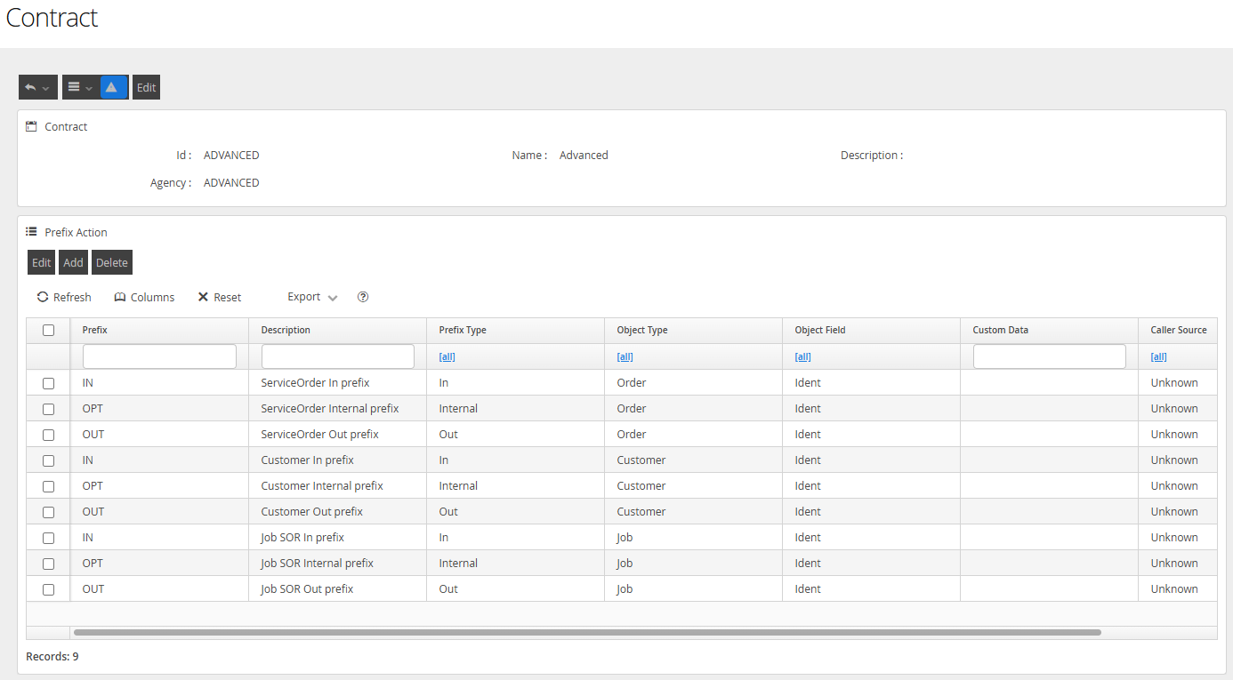Click the Delete button
The height and width of the screenshot is (680, 1233).
coord(112,262)
